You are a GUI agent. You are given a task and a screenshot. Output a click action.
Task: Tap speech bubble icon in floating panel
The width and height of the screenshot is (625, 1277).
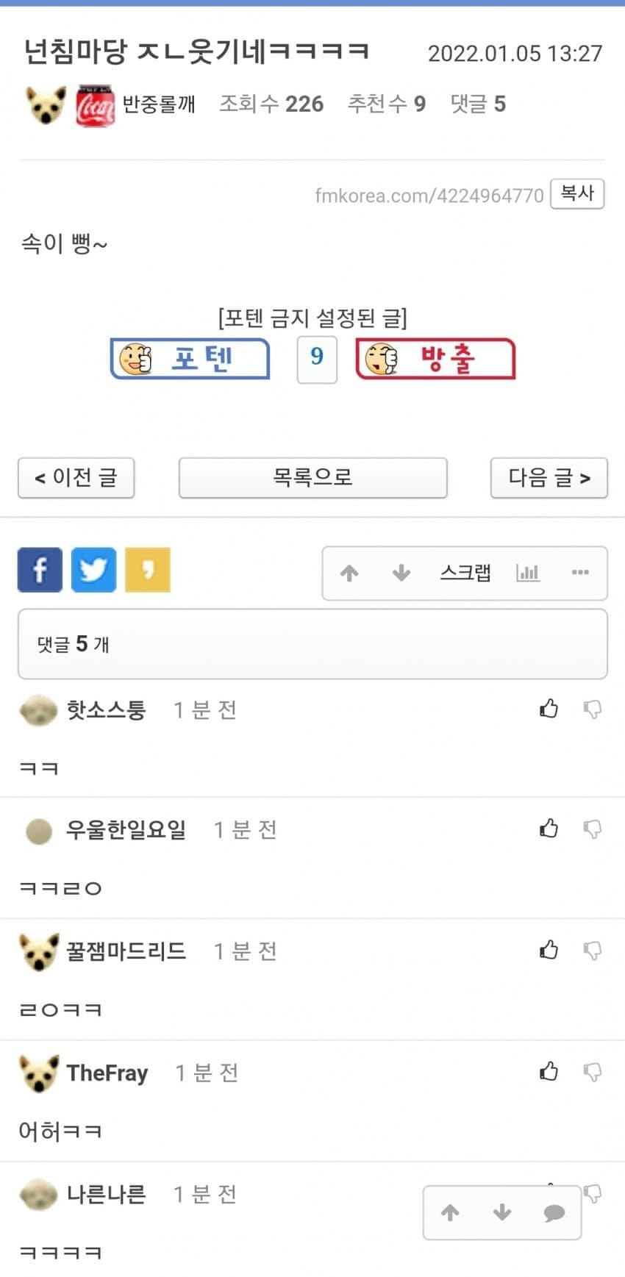[x=554, y=1213]
